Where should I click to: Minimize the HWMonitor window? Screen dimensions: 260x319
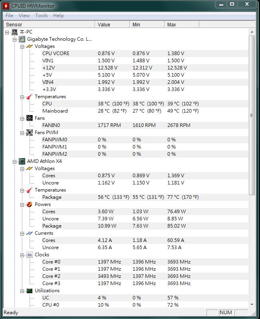click(221, 4)
